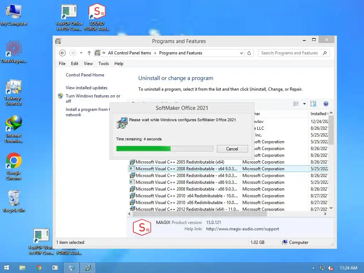This screenshot has width=364, height=273.
Task: Click the taskbar clock showing 11:24 AM
Action: (x=348, y=268)
